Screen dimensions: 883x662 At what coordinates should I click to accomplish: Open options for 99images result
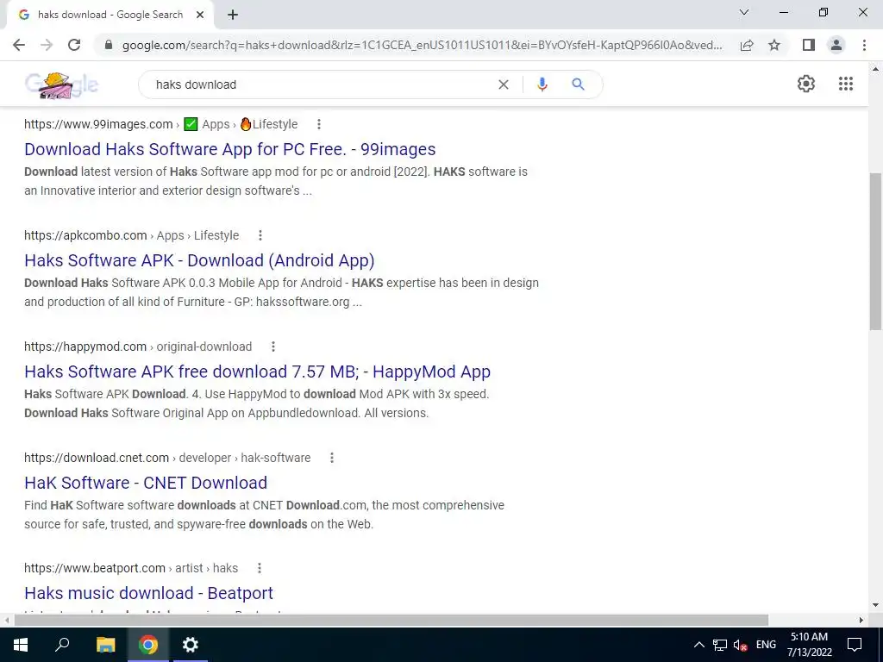click(x=319, y=124)
